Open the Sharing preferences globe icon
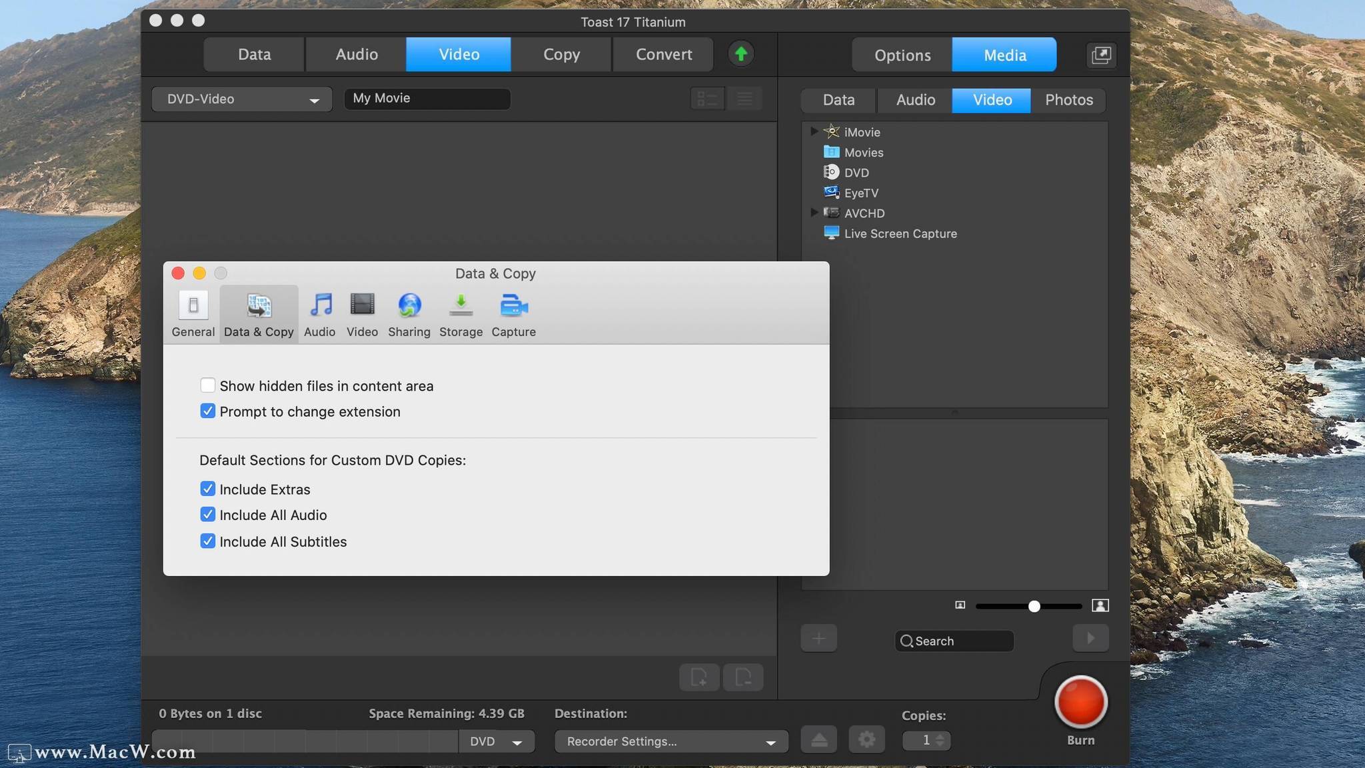The height and width of the screenshot is (768, 1365). click(409, 306)
